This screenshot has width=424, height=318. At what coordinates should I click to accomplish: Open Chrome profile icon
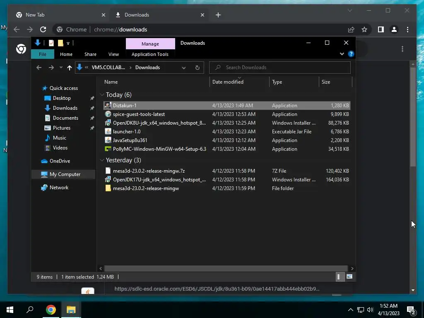tap(394, 29)
